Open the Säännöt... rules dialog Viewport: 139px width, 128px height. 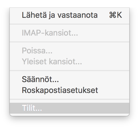(x=69, y=79)
